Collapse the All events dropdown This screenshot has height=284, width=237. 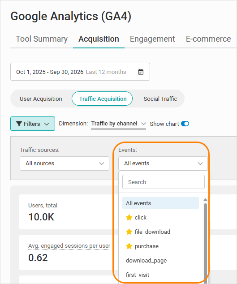163,164
